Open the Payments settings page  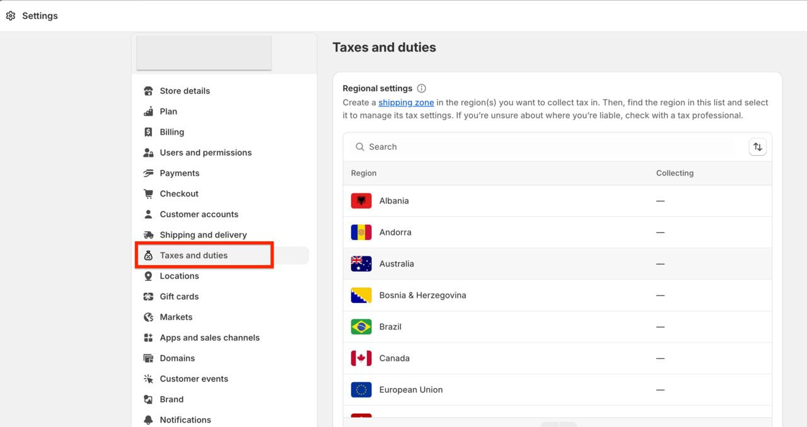179,173
